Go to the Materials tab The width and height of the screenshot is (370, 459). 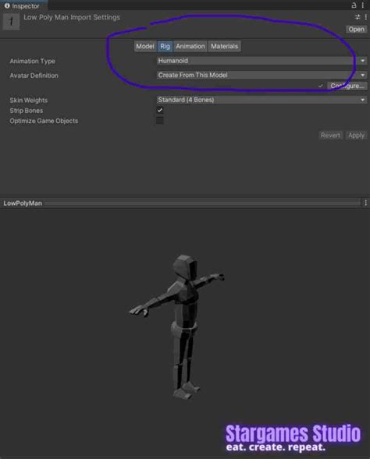224,46
